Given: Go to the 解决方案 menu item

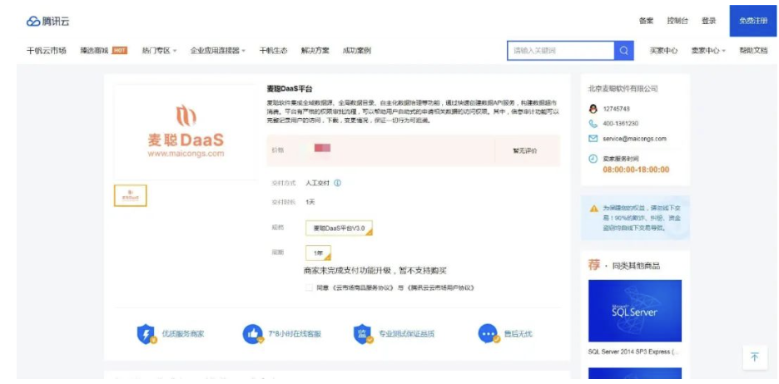Looking at the screenshot, I should pos(315,51).
